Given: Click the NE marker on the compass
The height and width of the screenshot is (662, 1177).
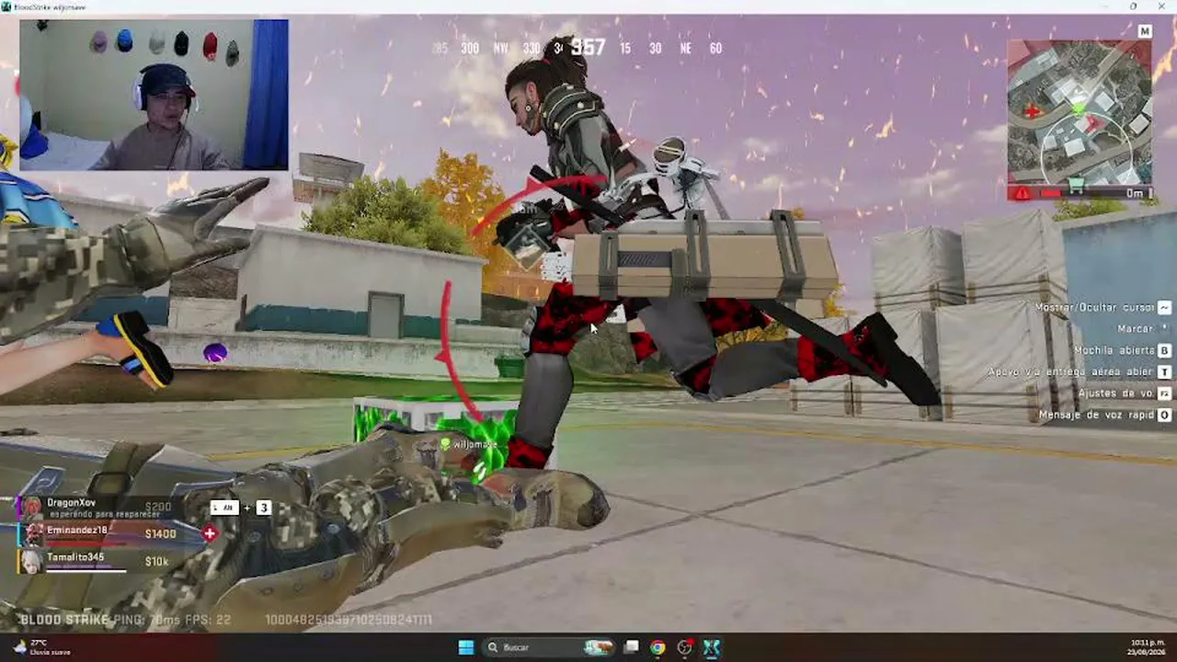Looking at the screenshot, I should 685,49.
